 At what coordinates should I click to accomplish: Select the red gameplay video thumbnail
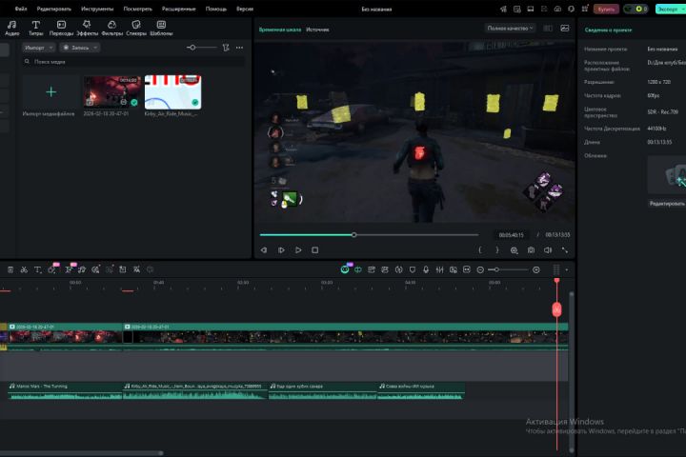pyautogui.click(x=112, y=91)
